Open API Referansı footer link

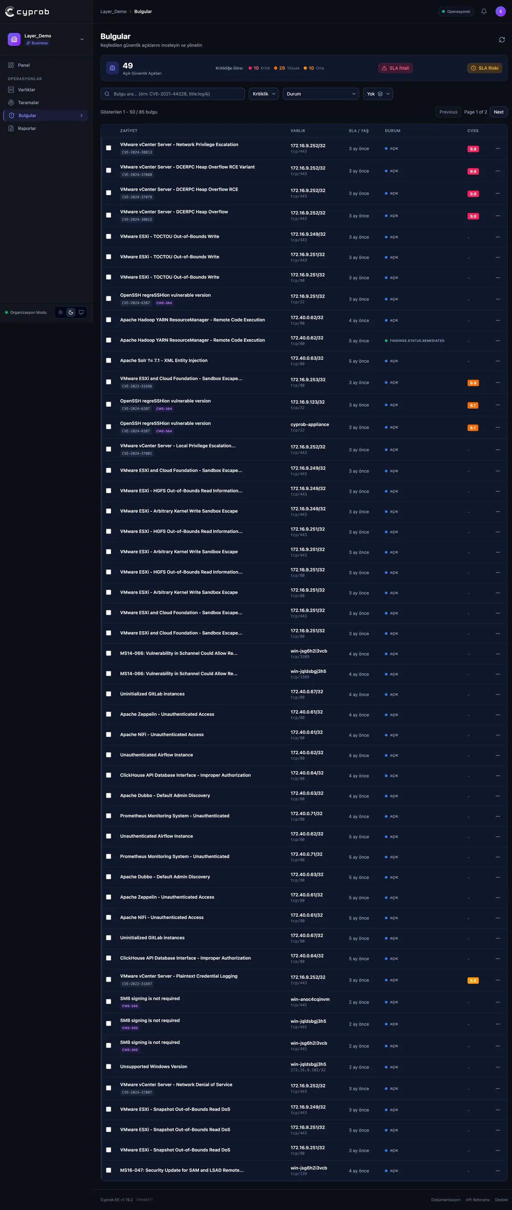click(478, 1200)
